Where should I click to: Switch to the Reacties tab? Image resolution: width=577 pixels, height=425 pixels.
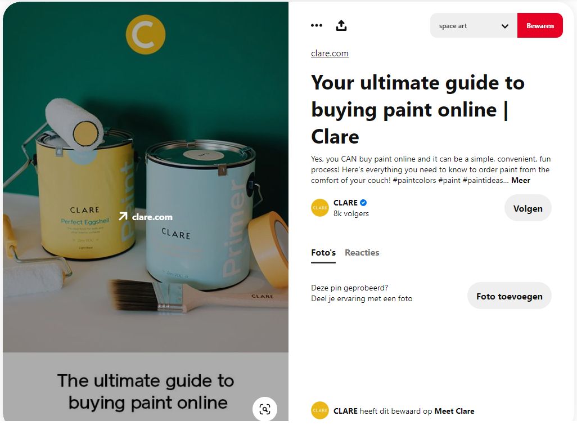(362, 253)
